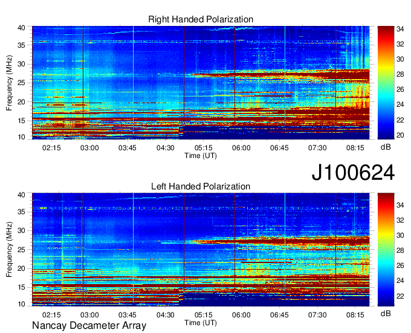411x333 pixels.
Task: Click the 07:30 time tick of Right Handed plot
Action: coord(317,148)
